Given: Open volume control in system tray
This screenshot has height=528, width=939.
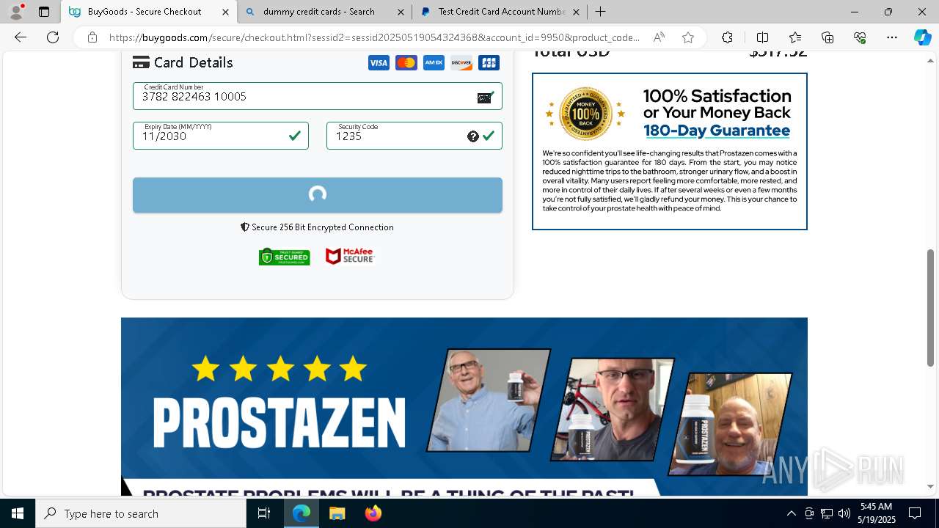Looking at the screenshot, I should [x=844, y=513].
